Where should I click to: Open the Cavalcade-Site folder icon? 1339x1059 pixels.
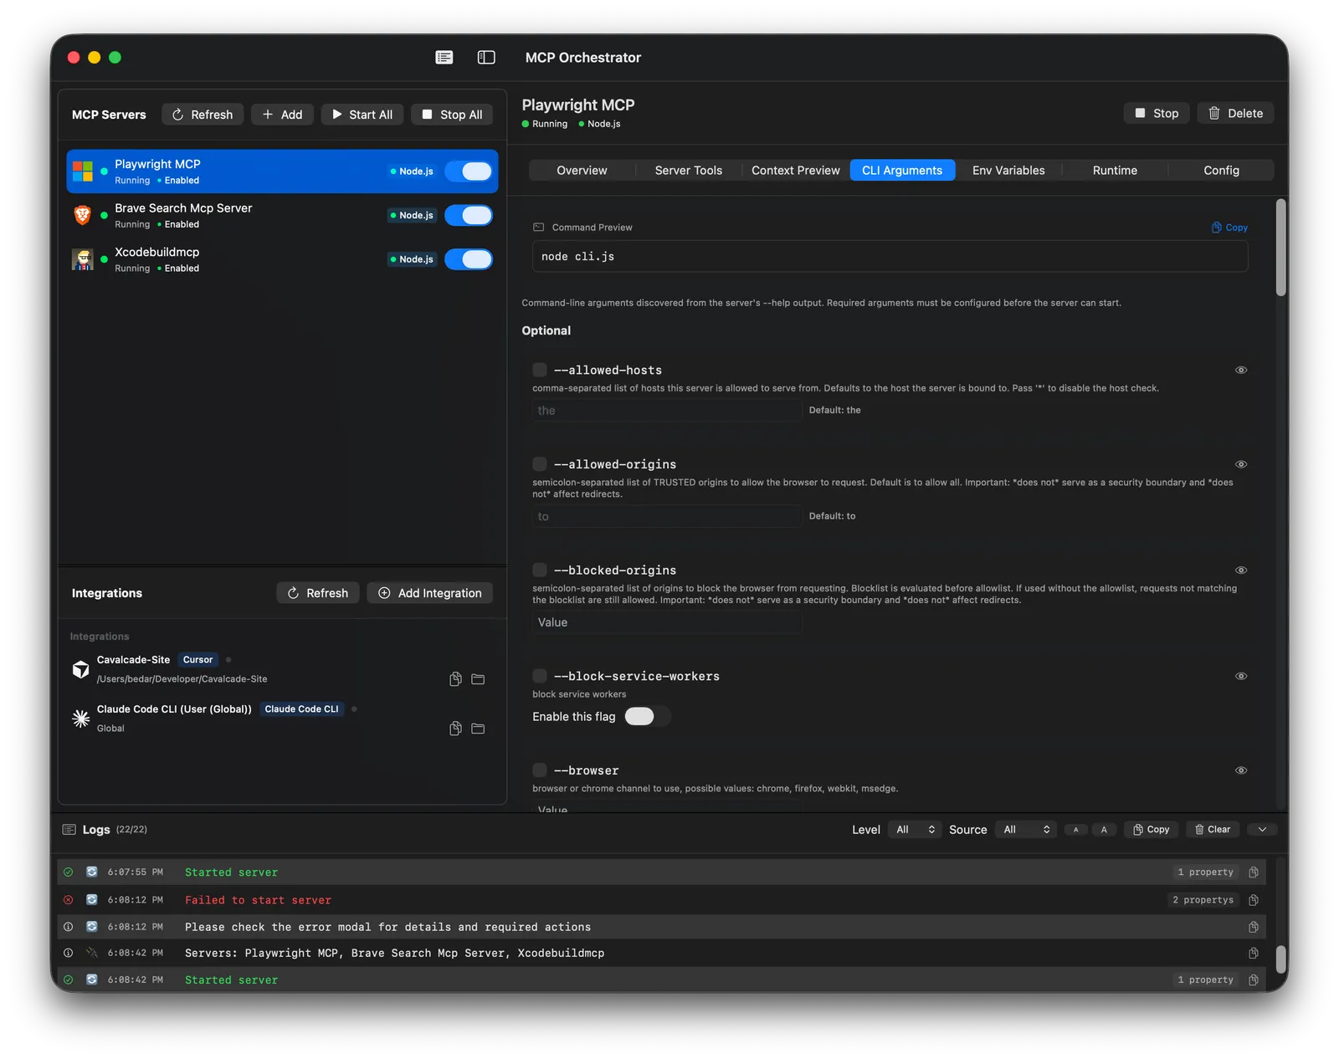478,679
